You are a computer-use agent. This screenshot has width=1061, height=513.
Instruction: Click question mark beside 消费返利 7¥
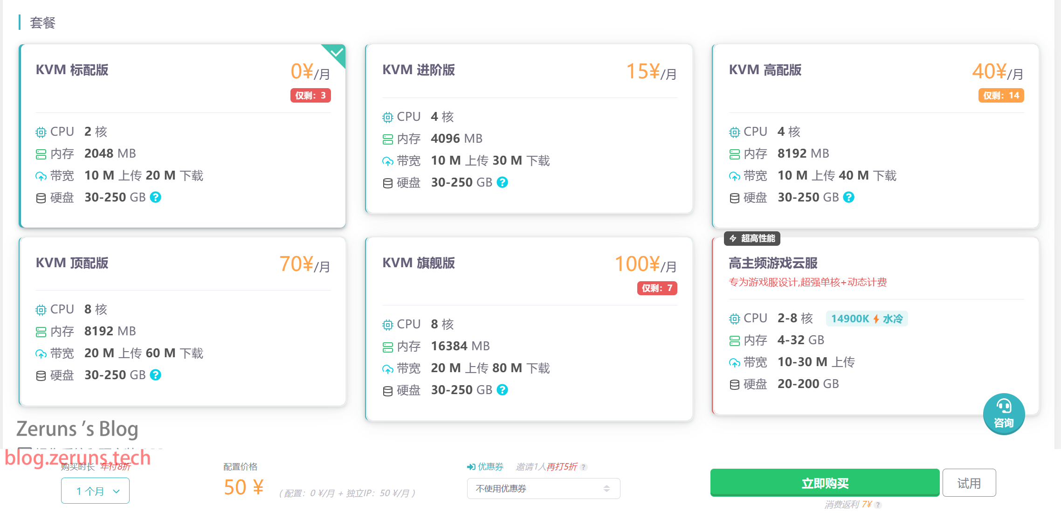(x=878, y=505)
